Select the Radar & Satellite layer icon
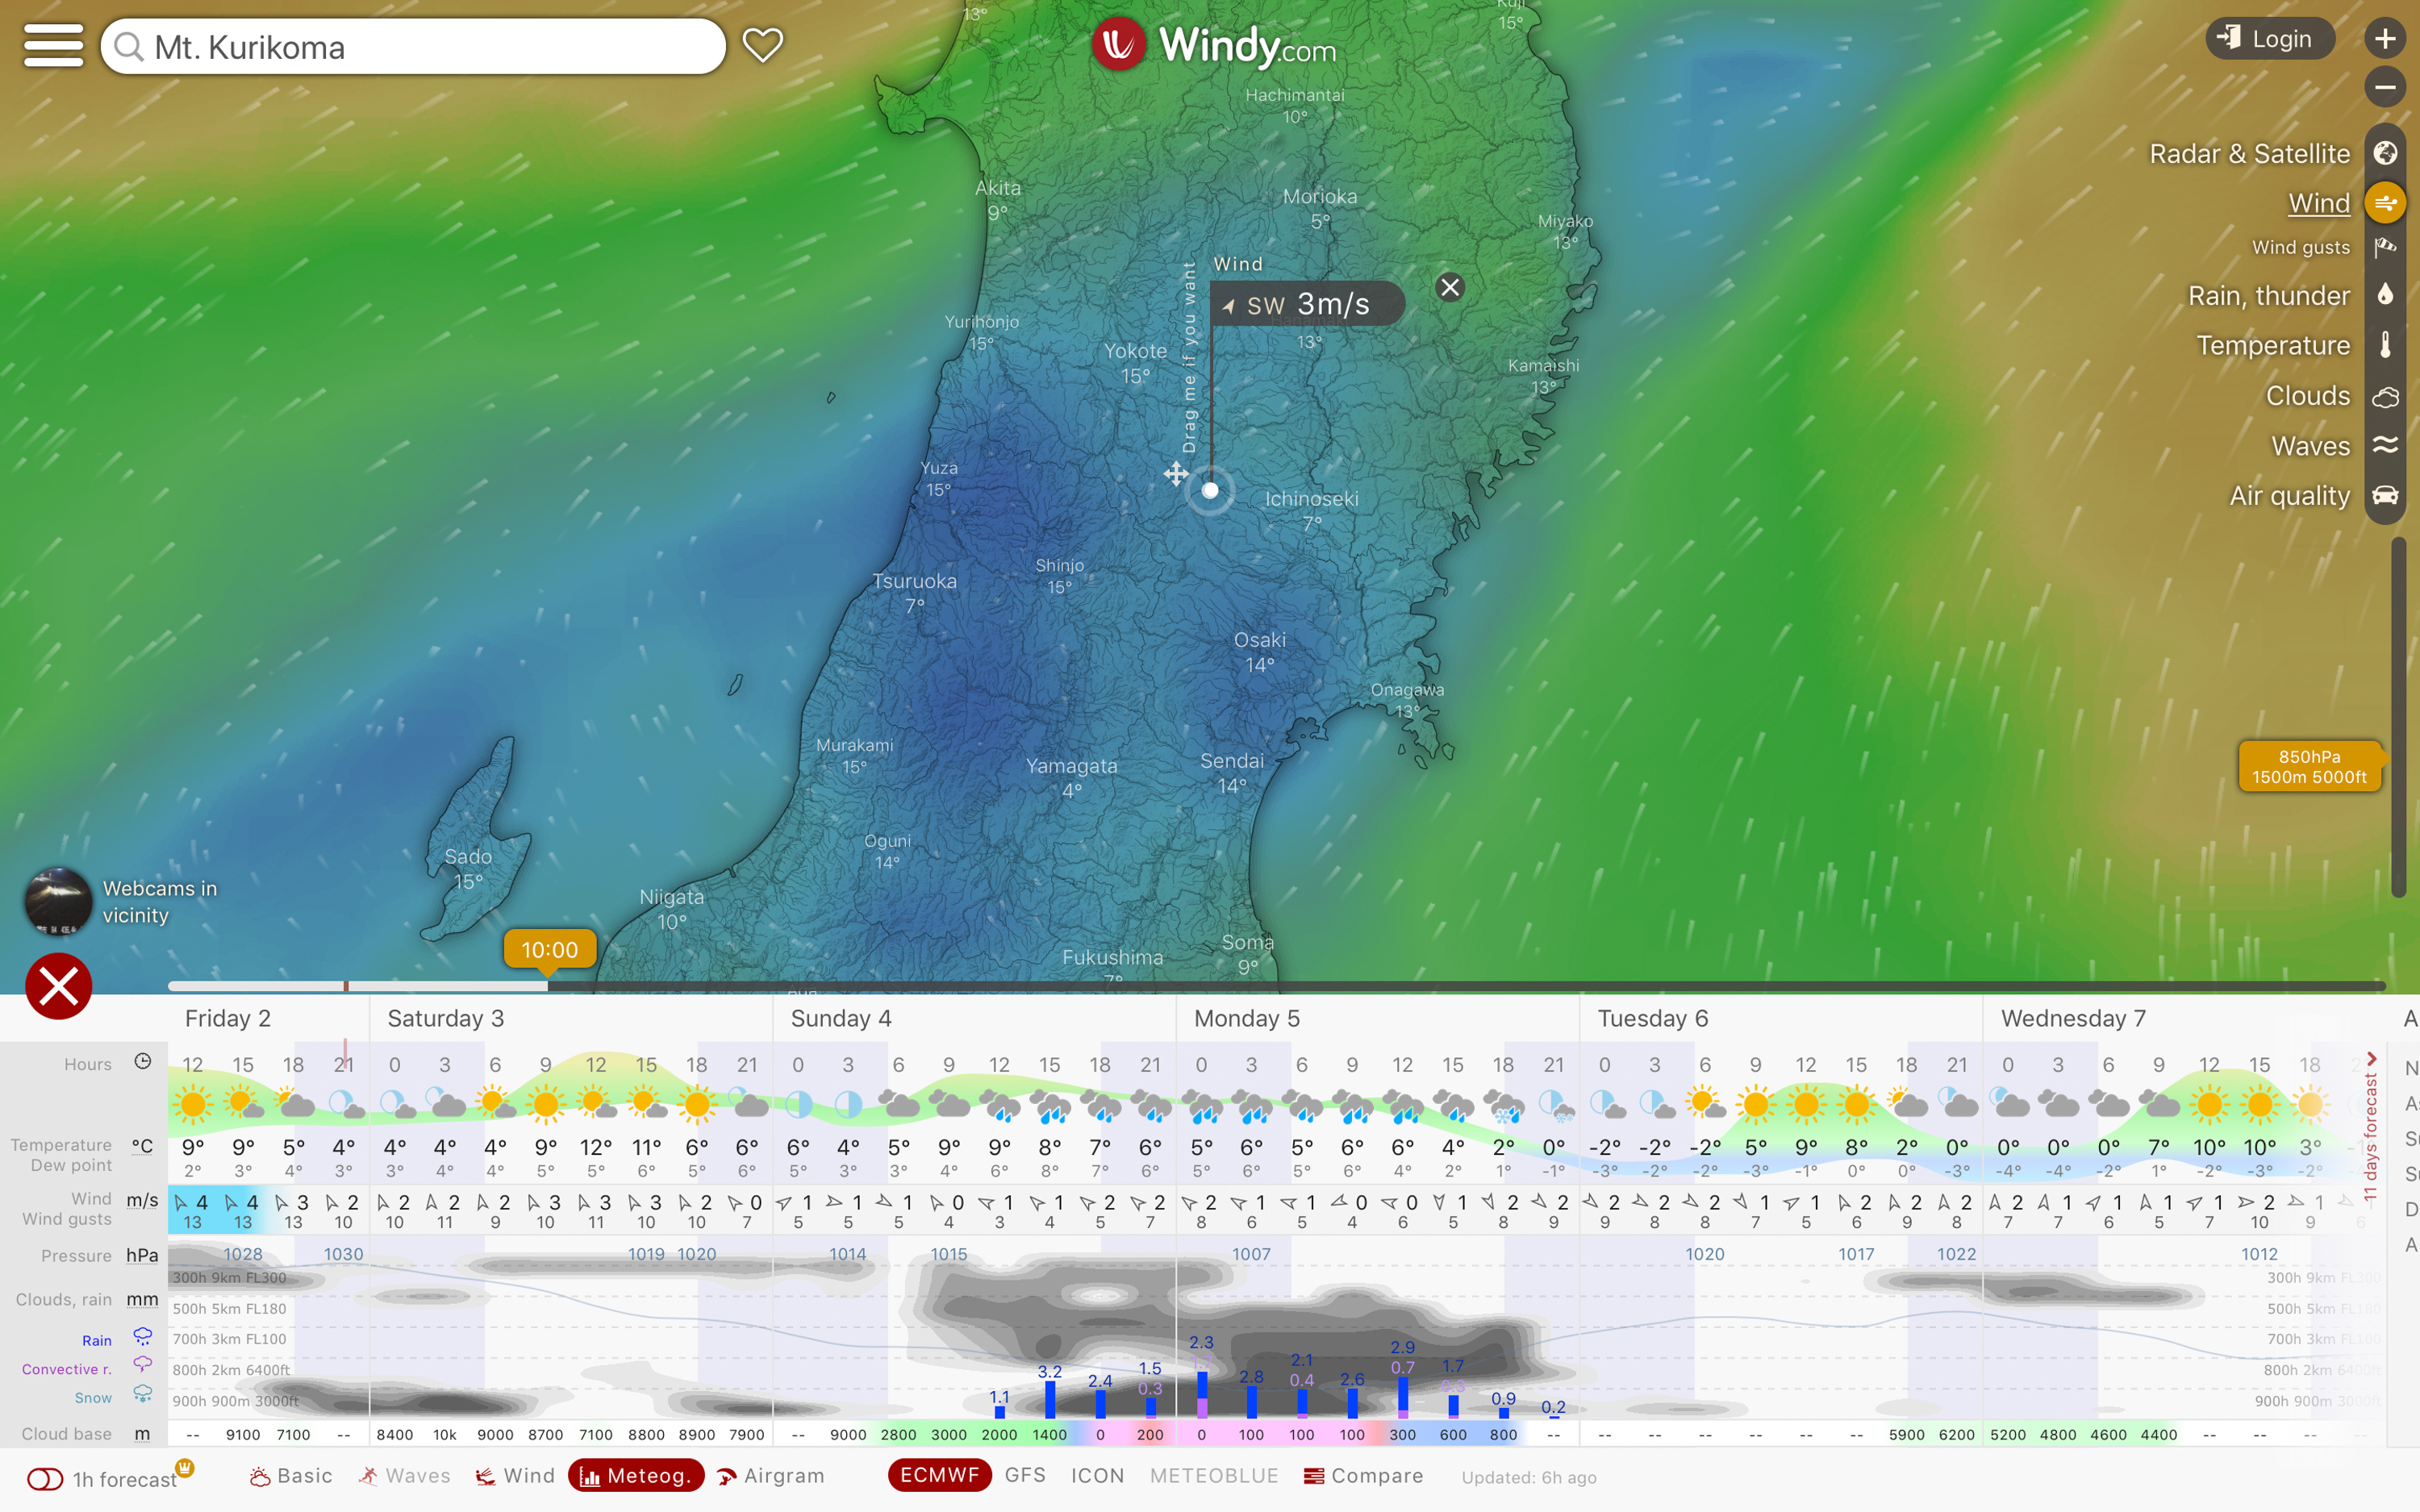The image size is (2420, 1512). point(2385,153)
